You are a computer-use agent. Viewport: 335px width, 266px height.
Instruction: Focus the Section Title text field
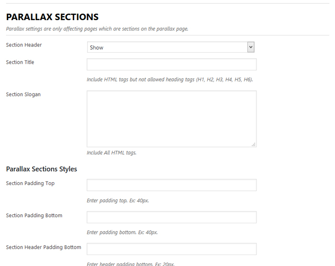tap(171, 65)
